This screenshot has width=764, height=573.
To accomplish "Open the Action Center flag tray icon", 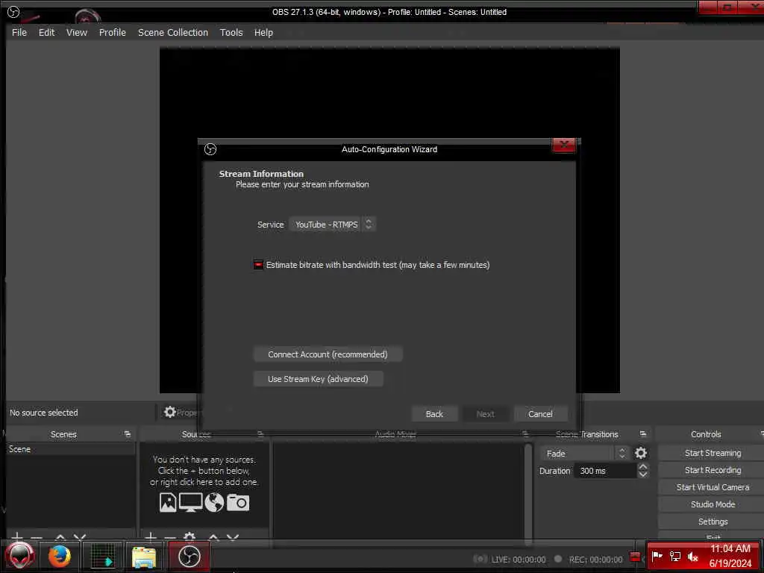I will click(657, 556).
